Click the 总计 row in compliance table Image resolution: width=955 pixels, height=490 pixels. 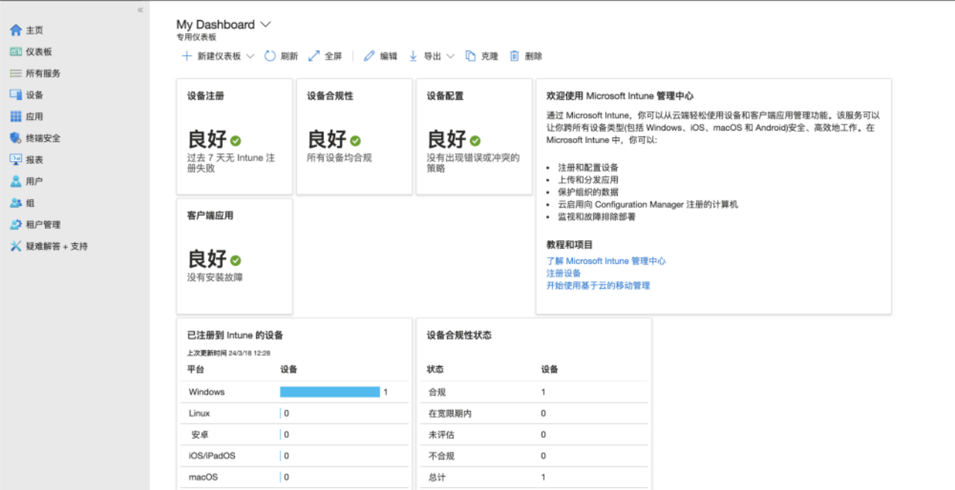point(534,477)
